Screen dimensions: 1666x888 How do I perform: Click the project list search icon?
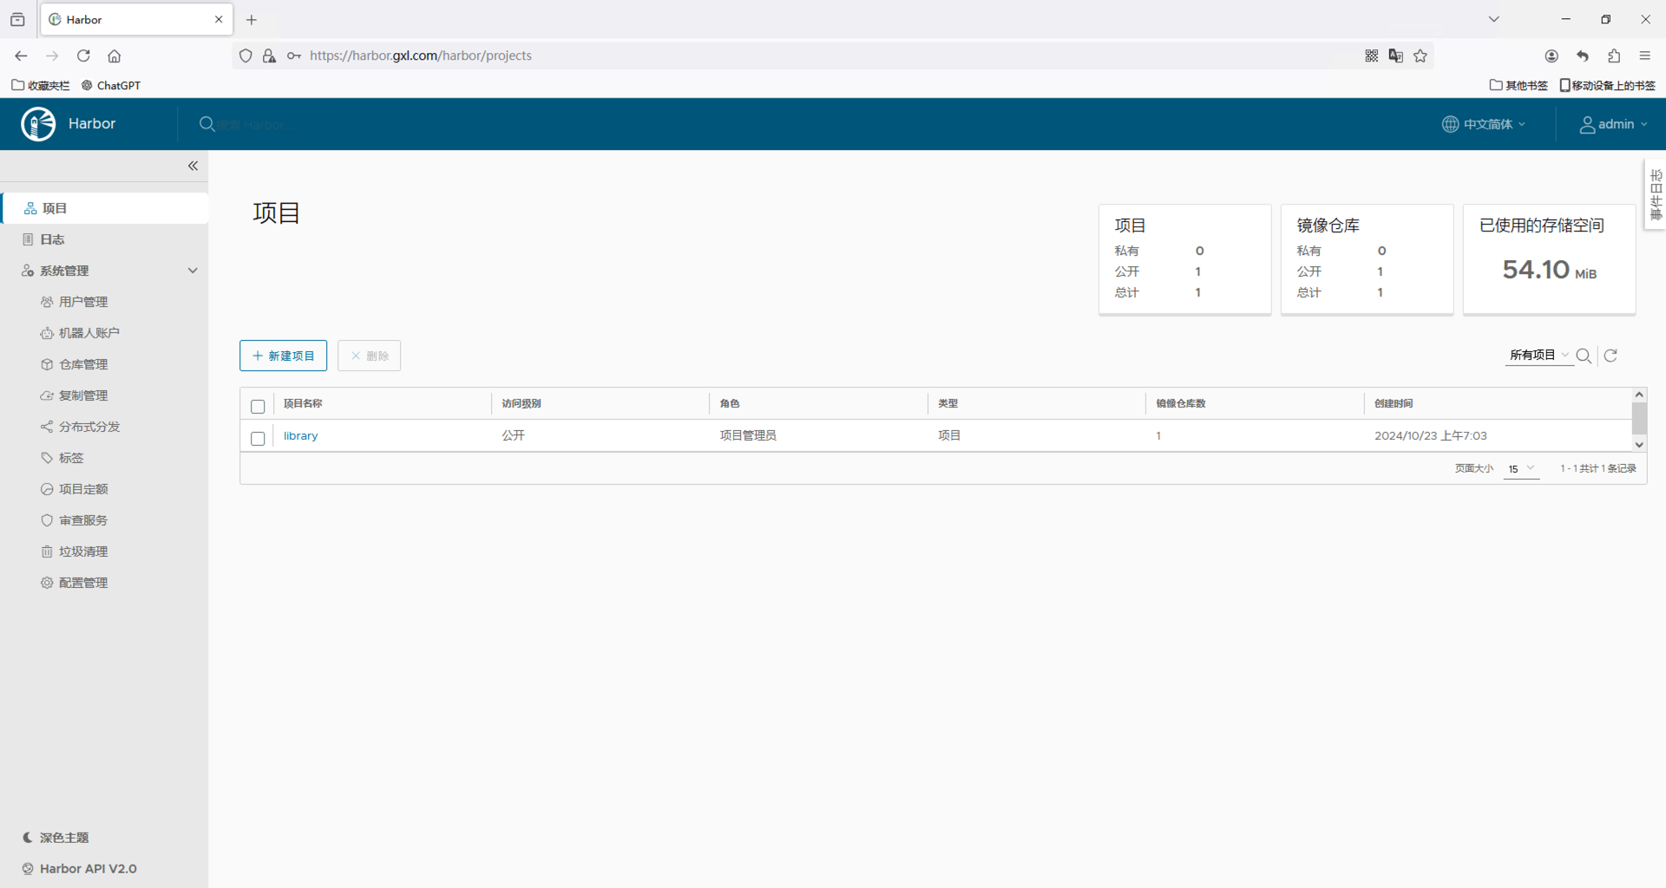point(1584,356)
